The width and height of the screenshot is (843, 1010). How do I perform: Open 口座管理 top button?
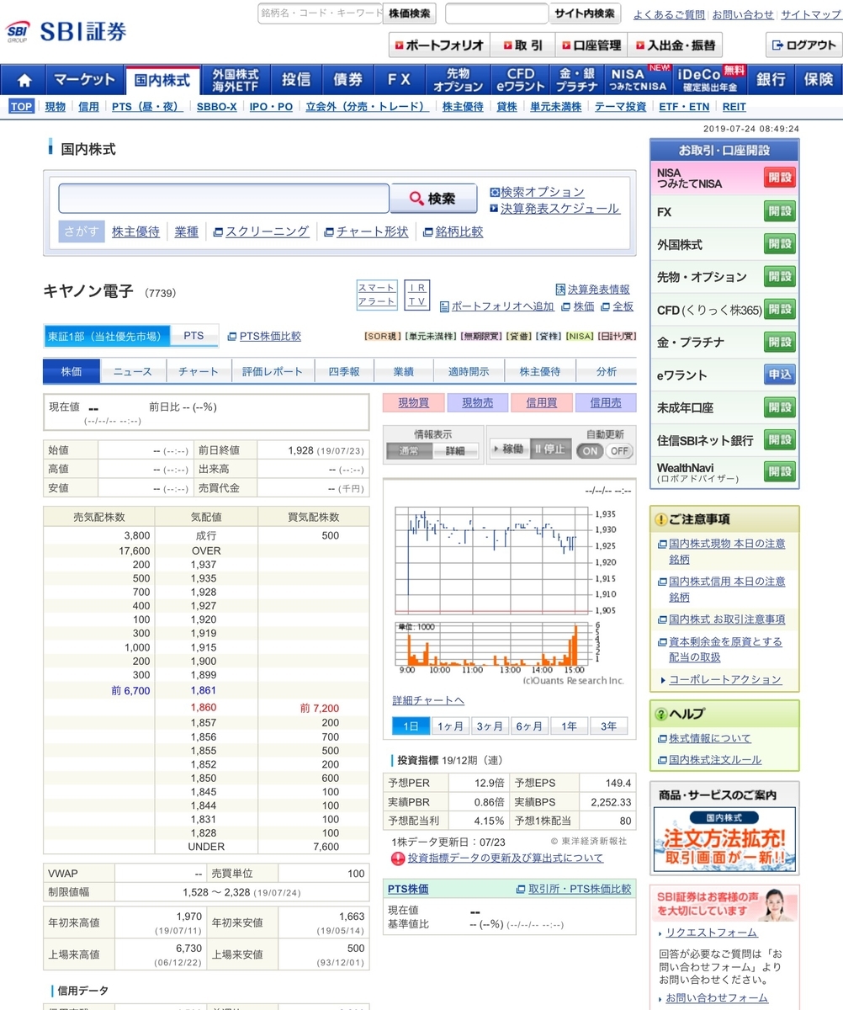590,45
